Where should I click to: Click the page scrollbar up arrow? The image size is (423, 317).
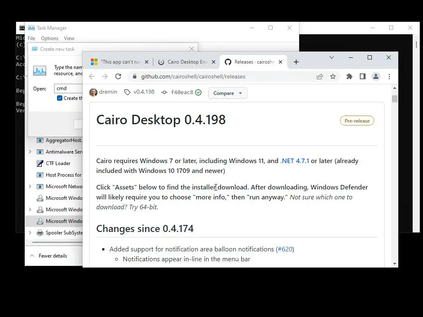[394, 88]
